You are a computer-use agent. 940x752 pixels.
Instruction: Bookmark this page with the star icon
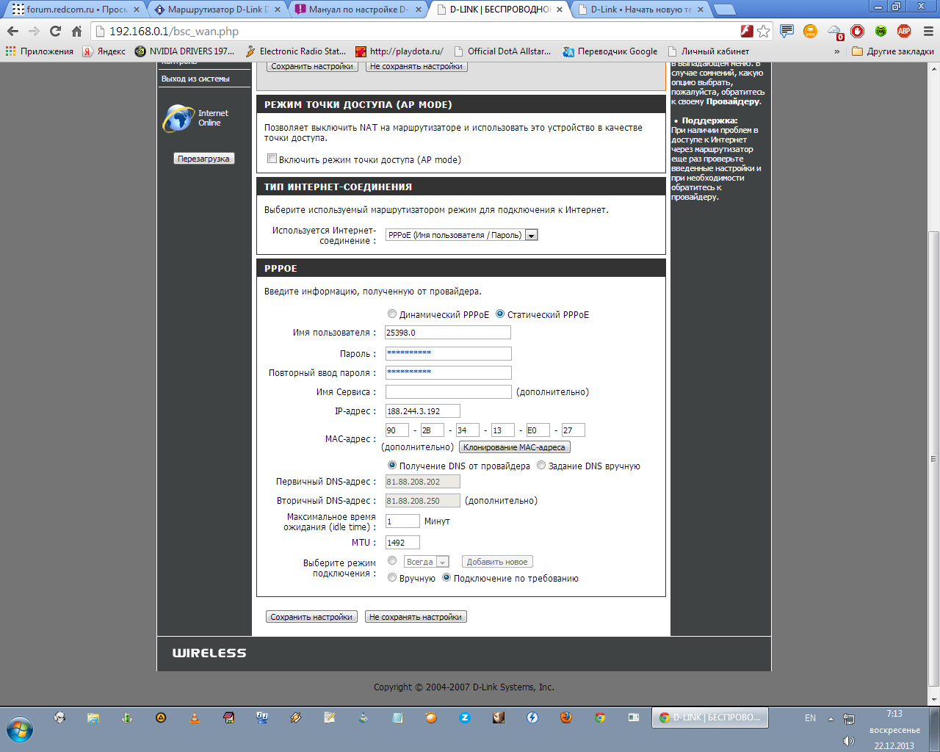click(x=764, y=31)
